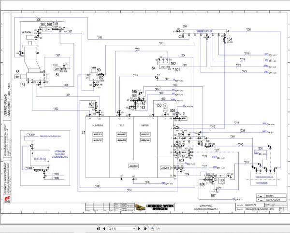Go to the next page

[x=139, y=229]
